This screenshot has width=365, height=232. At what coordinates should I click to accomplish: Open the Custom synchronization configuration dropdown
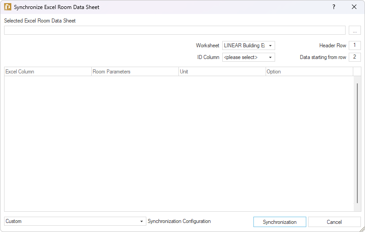[x=75, y=221]
